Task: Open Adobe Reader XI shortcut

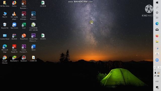Action: click(14, 49)
